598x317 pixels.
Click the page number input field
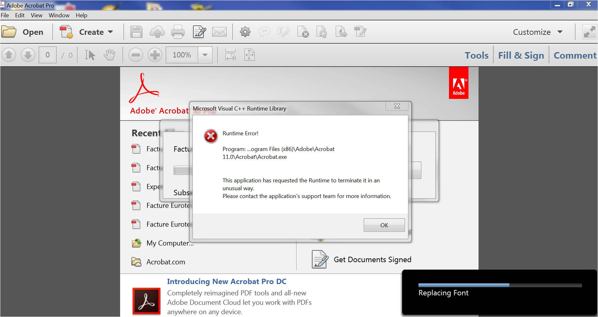click(47, 55)
